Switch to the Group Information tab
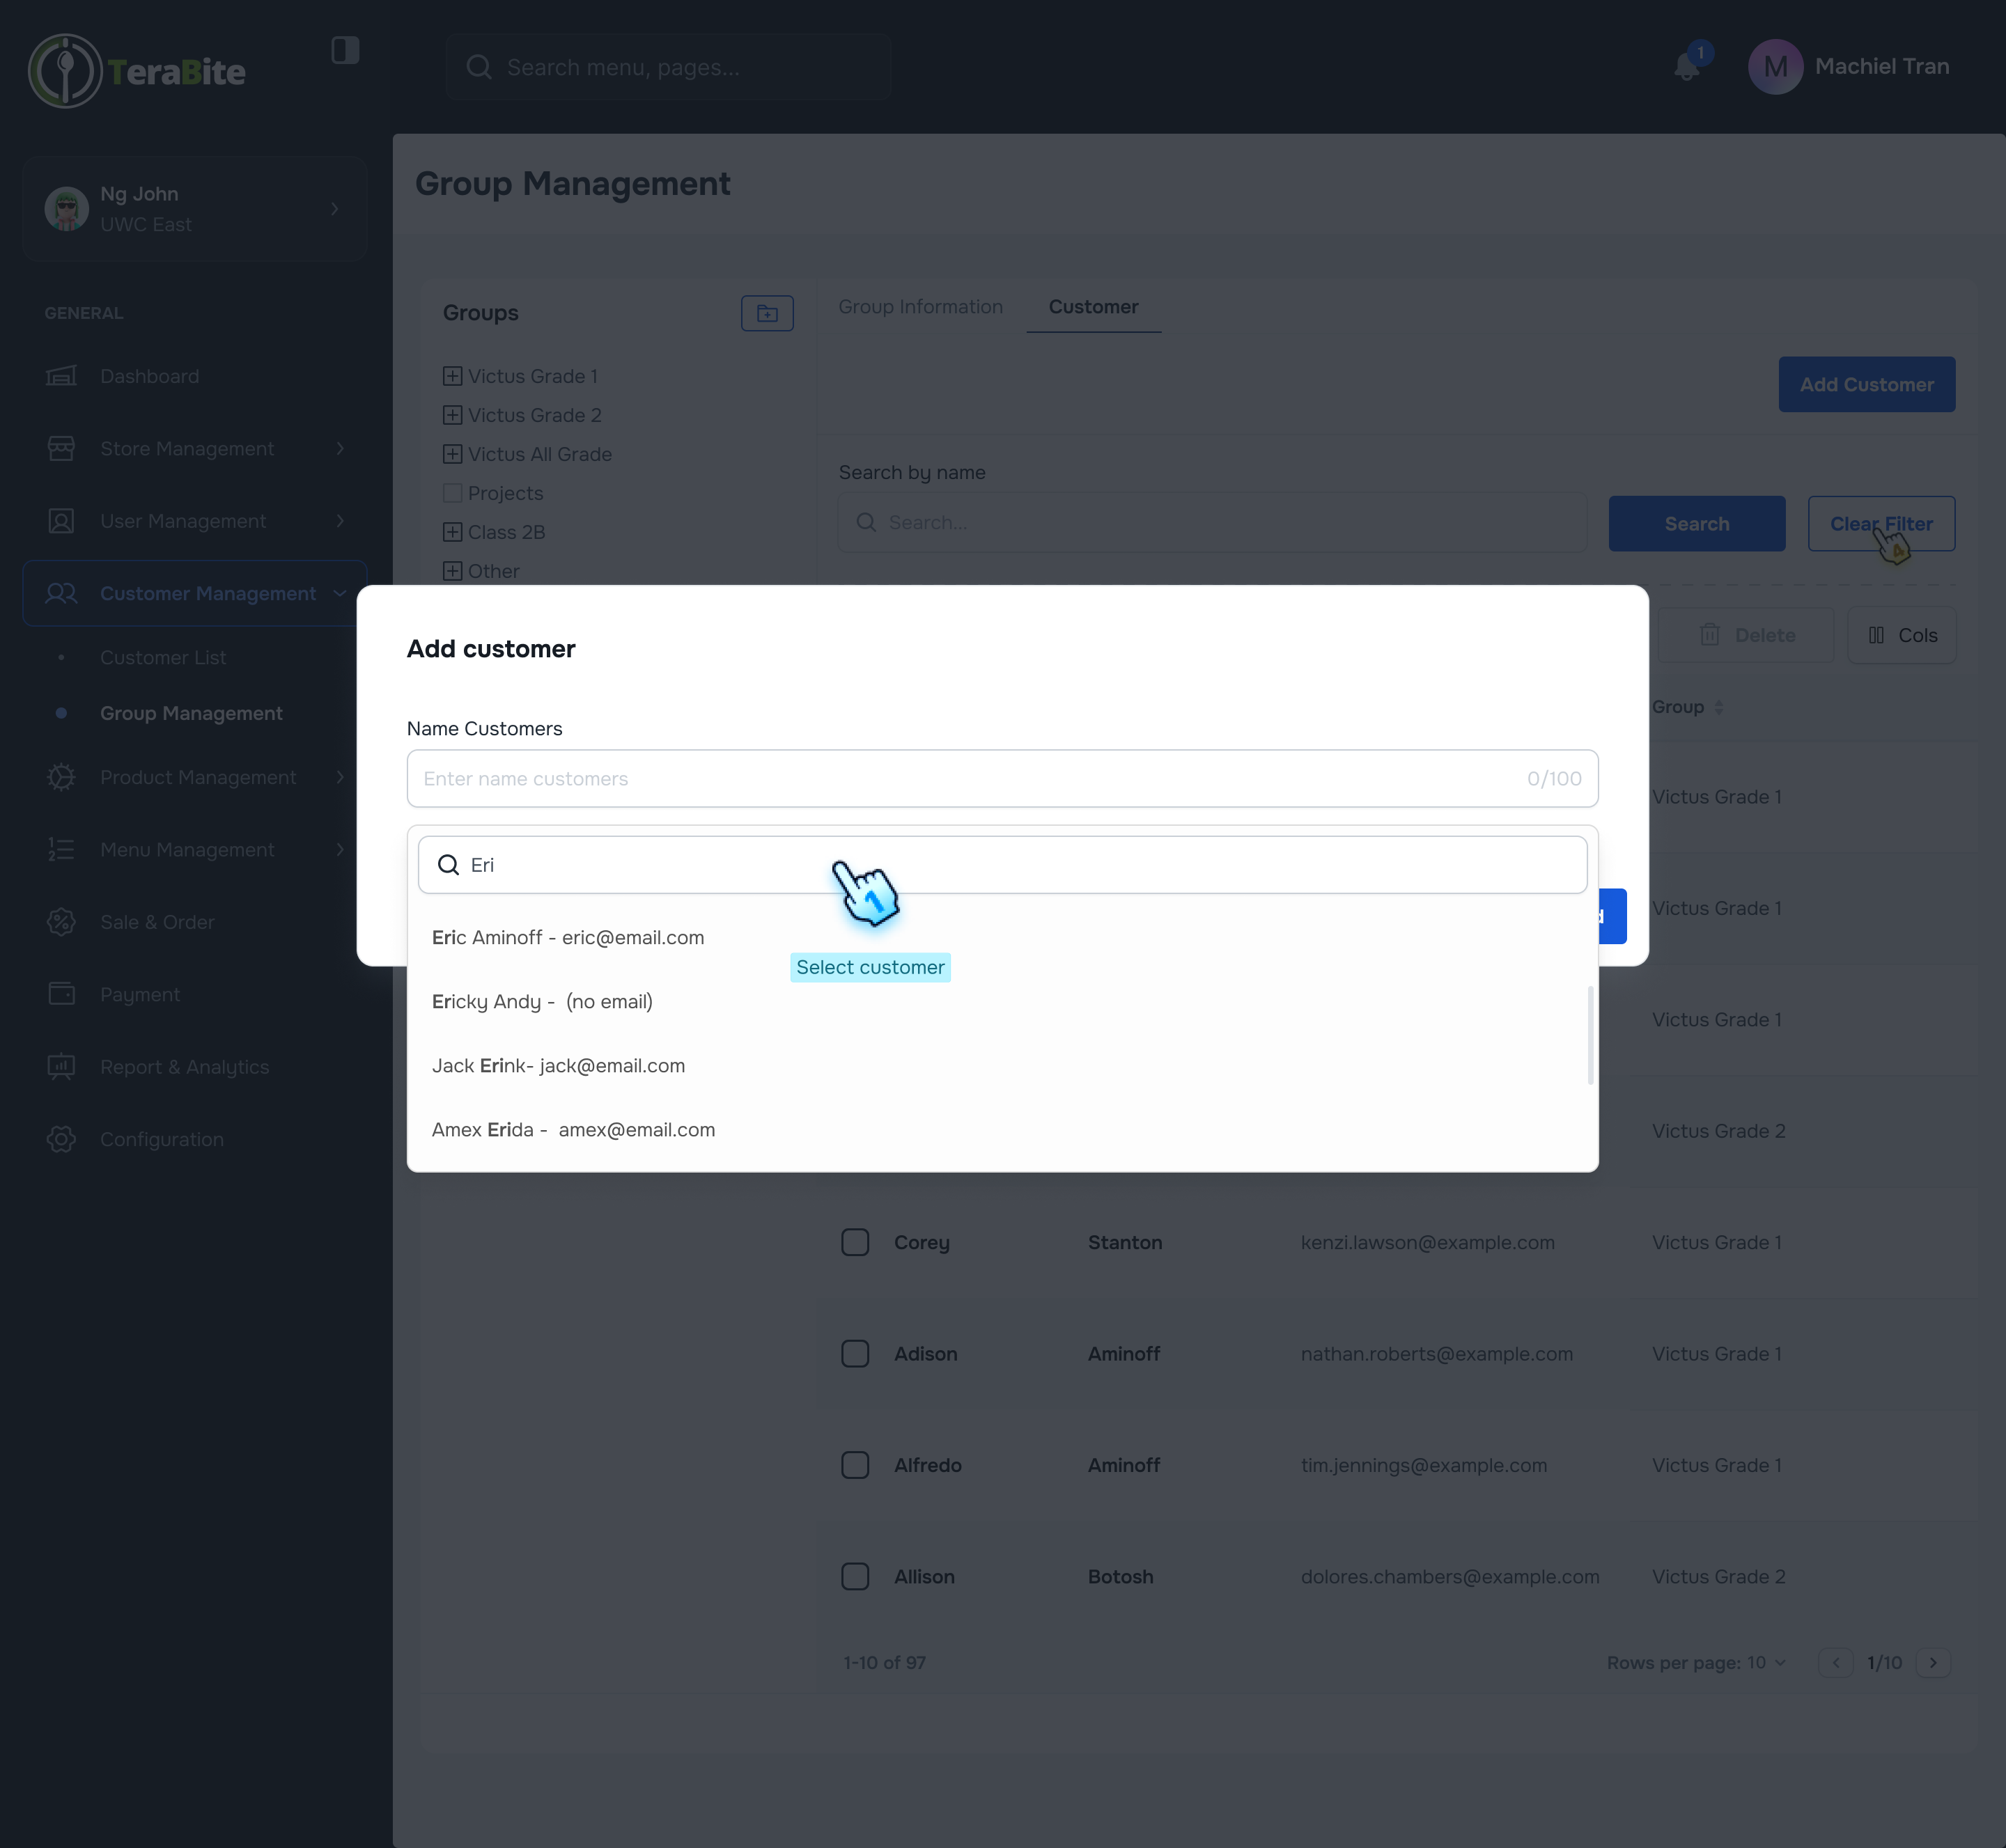The image size is (2006, 1848). click(x=920, y=307)
